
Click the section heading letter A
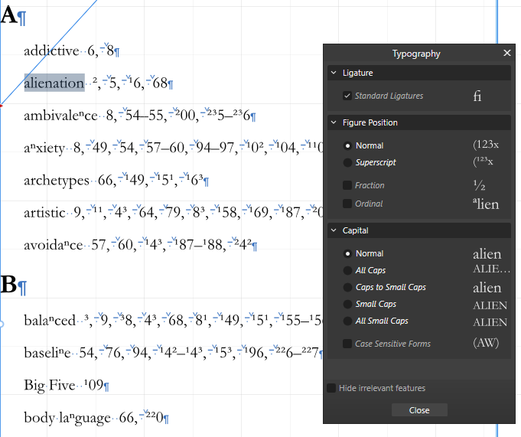[8, 15]
